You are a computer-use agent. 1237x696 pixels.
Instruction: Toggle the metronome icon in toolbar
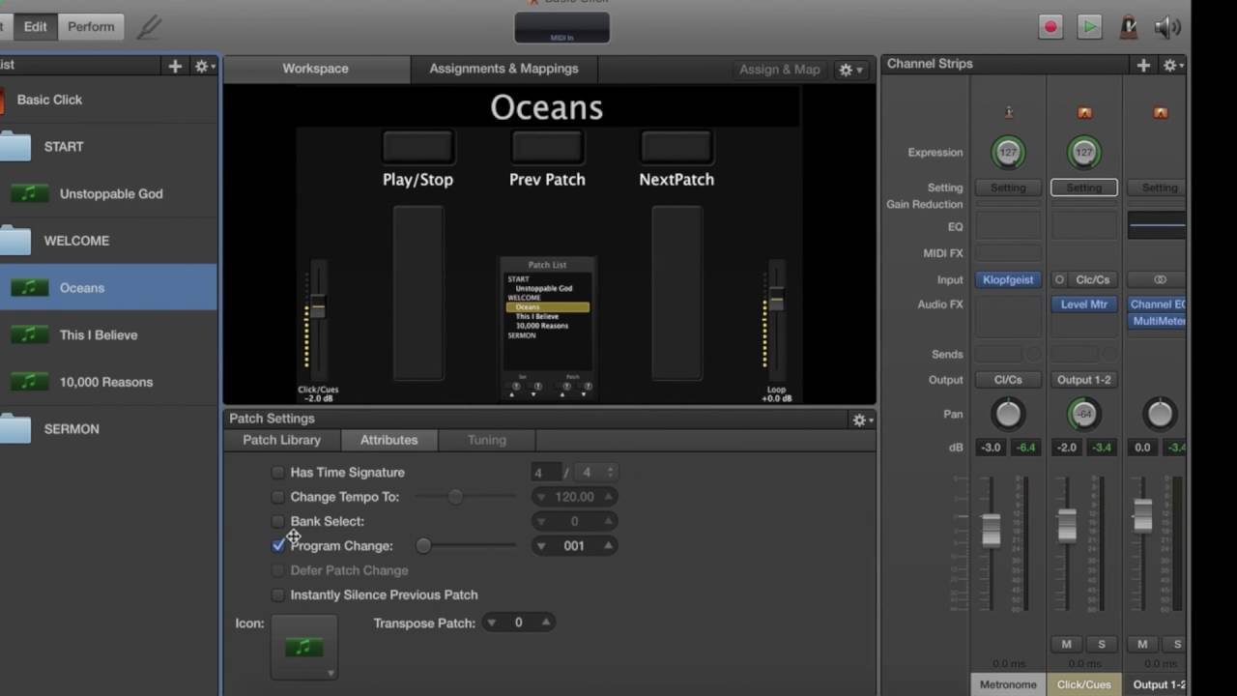(1128, 27)
